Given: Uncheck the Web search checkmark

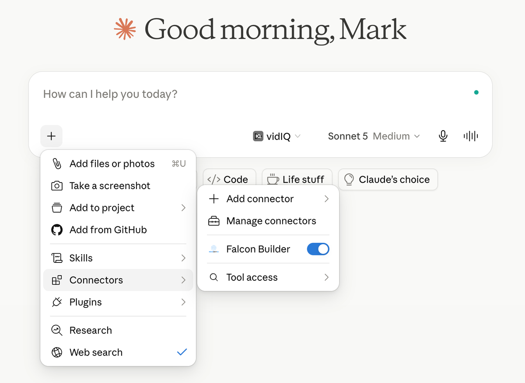Looking at the screenshot, I should [x=182, y=352].
